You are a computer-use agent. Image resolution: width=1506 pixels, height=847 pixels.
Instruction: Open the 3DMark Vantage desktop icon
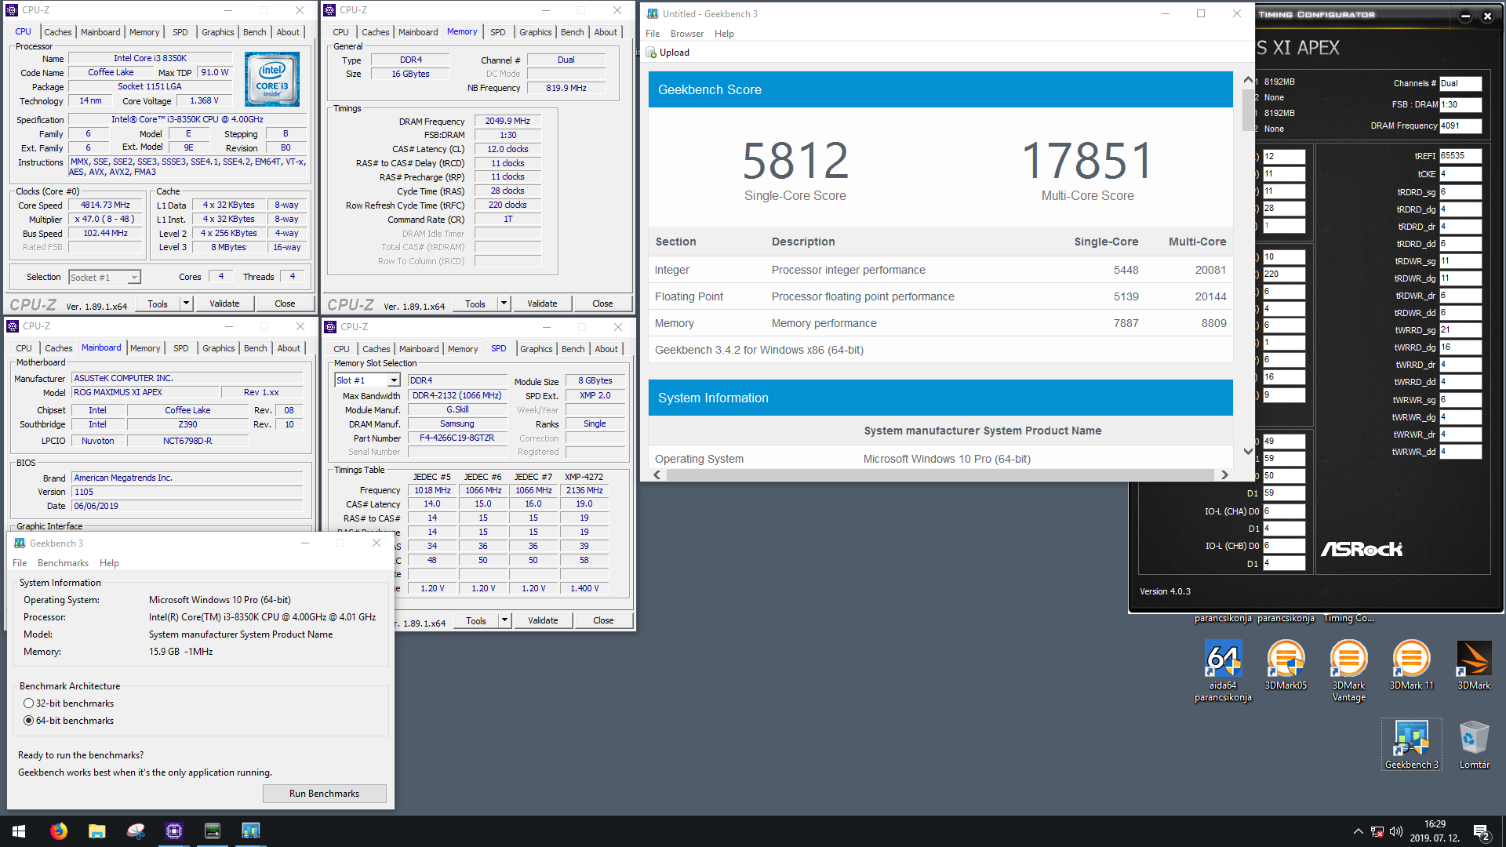1348,671
